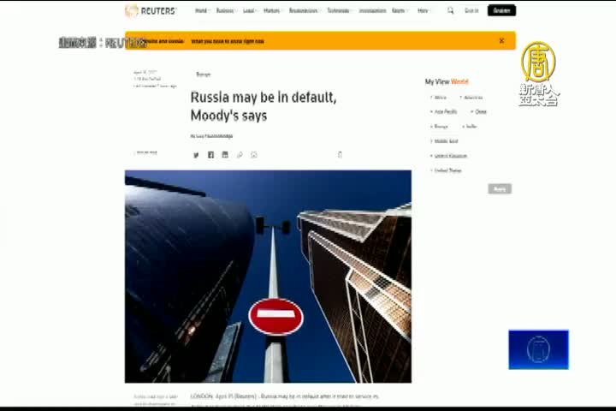Open the Technology nav item
This screenshot has width=616, height=411.
point(338,10)
